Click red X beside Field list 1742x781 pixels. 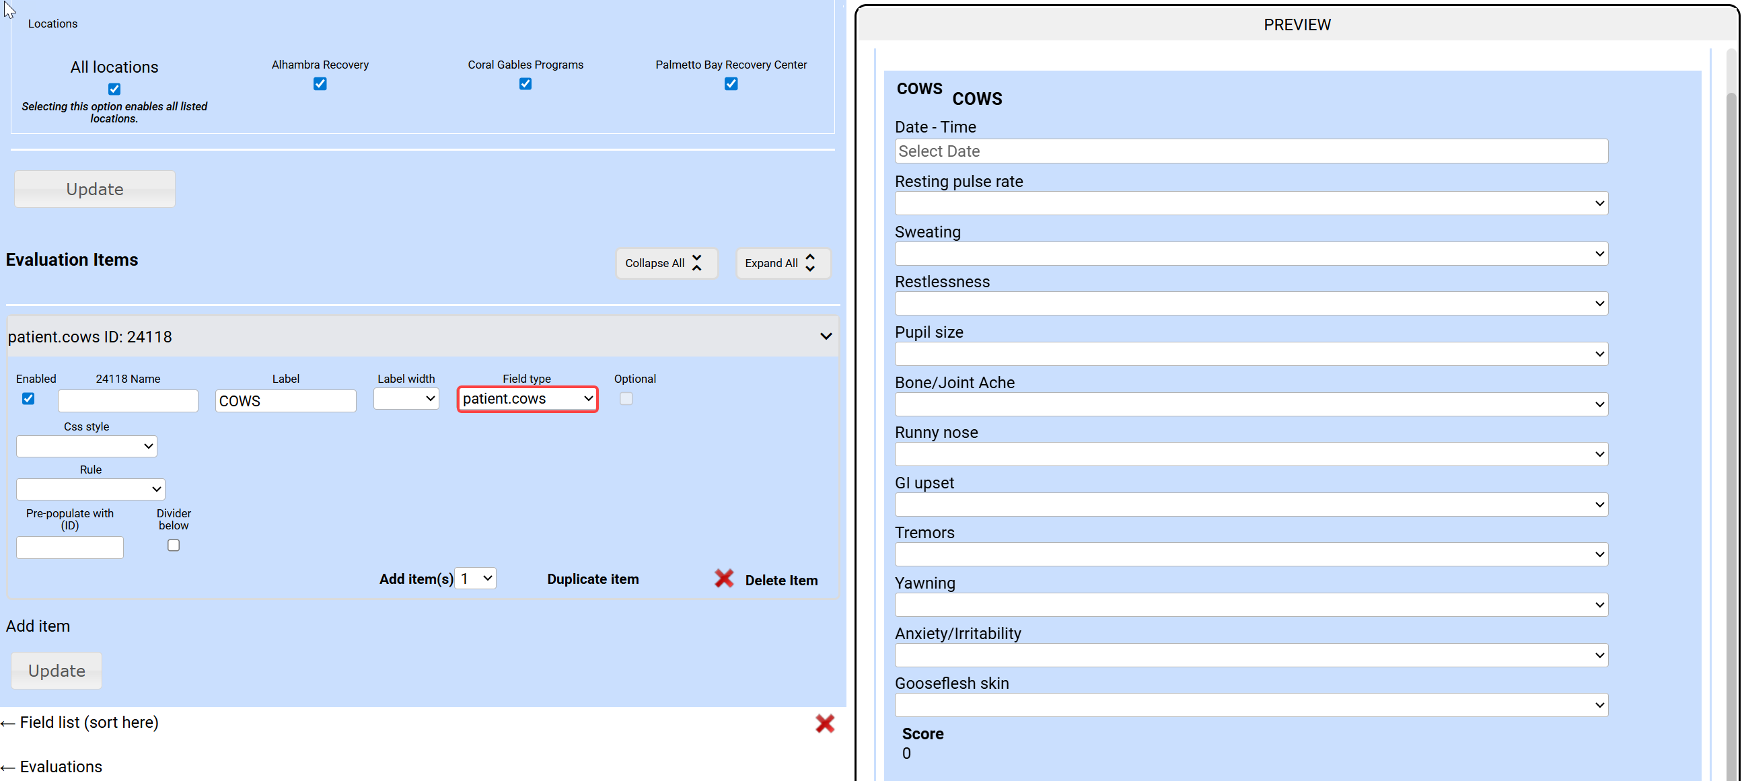tap(824, 724)
